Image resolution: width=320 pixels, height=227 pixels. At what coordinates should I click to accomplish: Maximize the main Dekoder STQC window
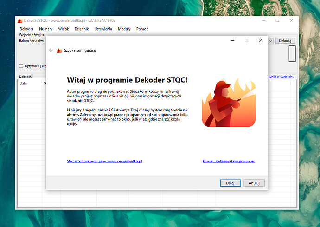pyautogui.click(x=277, y=20)
